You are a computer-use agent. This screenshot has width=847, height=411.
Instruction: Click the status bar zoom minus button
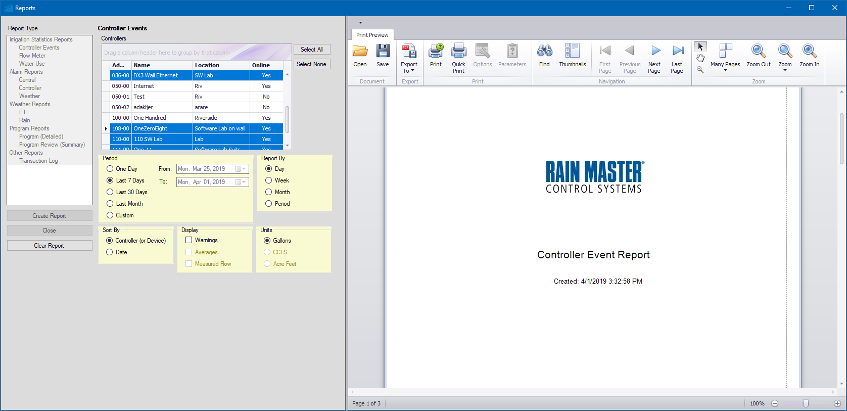(775, 403)
